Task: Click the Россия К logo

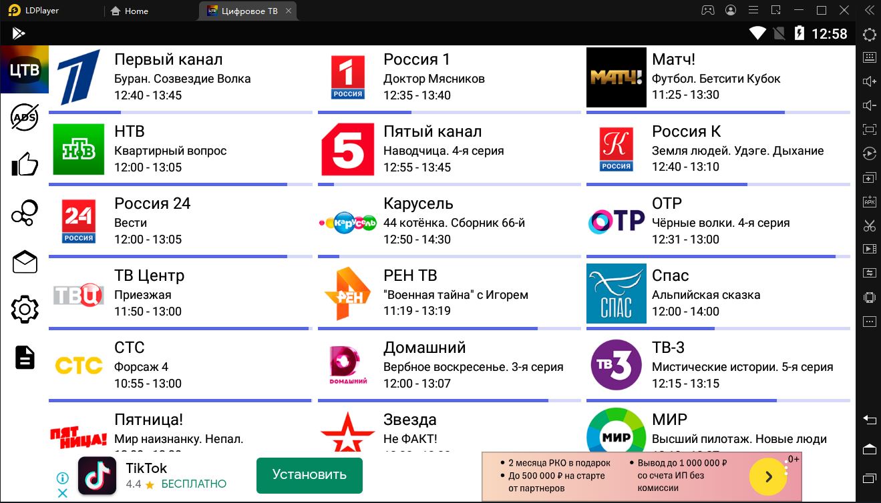Action: pos(616,149)
